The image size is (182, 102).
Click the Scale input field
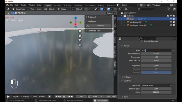(156, 50)
